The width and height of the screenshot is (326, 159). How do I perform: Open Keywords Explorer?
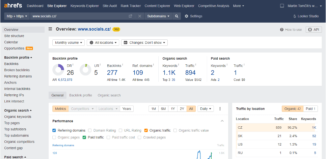(85, 6)
